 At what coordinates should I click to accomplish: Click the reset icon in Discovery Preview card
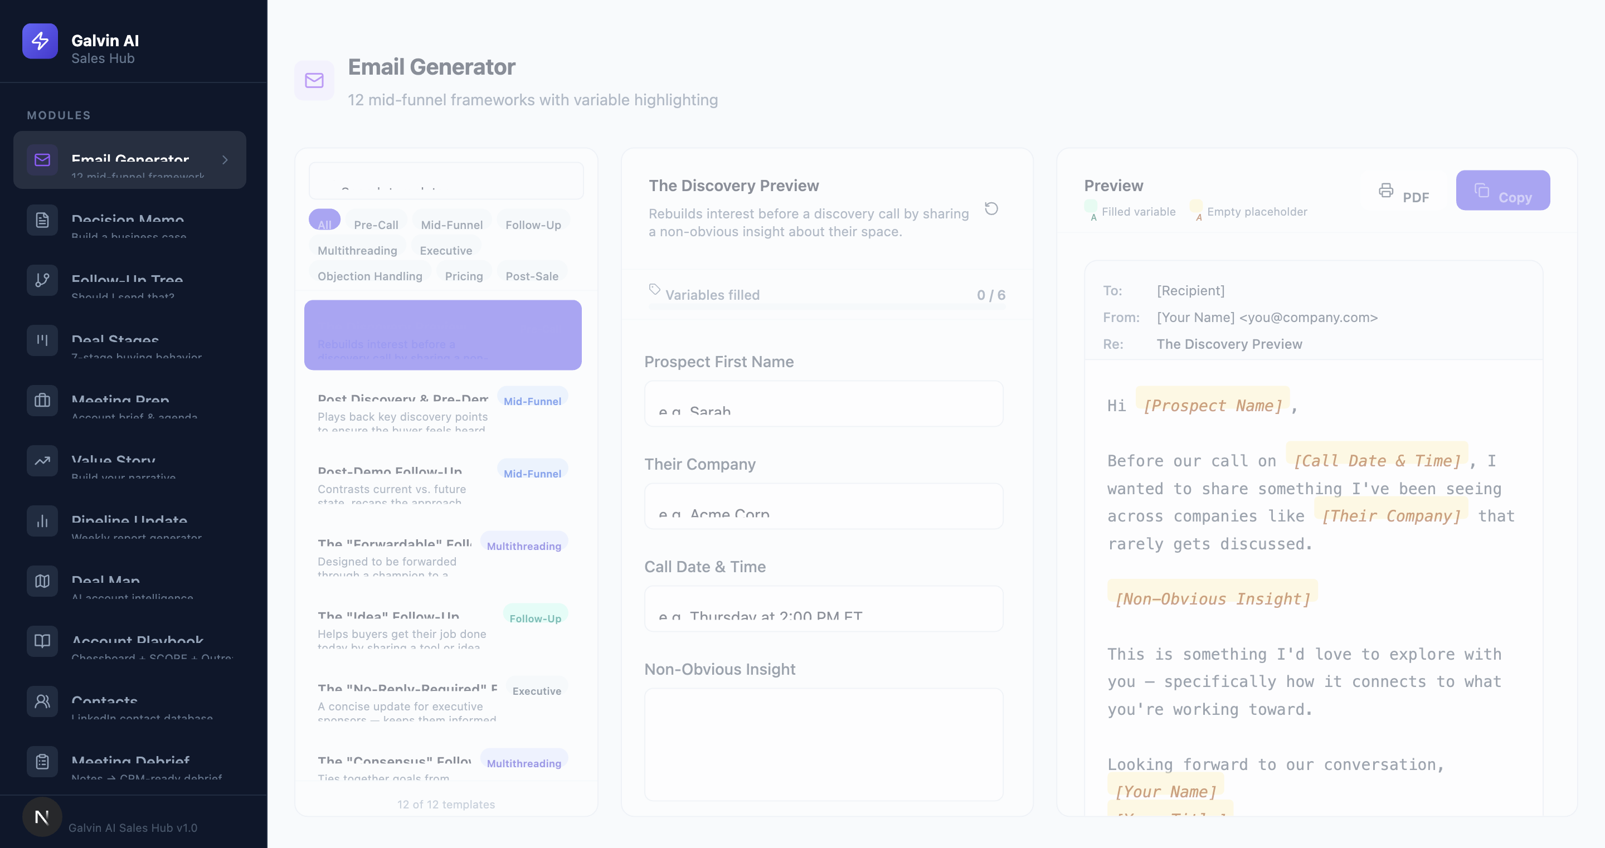point(991,209)
